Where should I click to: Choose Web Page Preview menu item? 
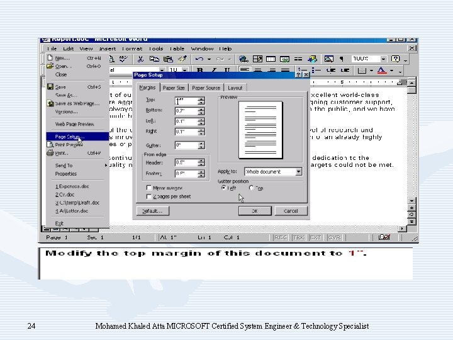click(77, 124)
